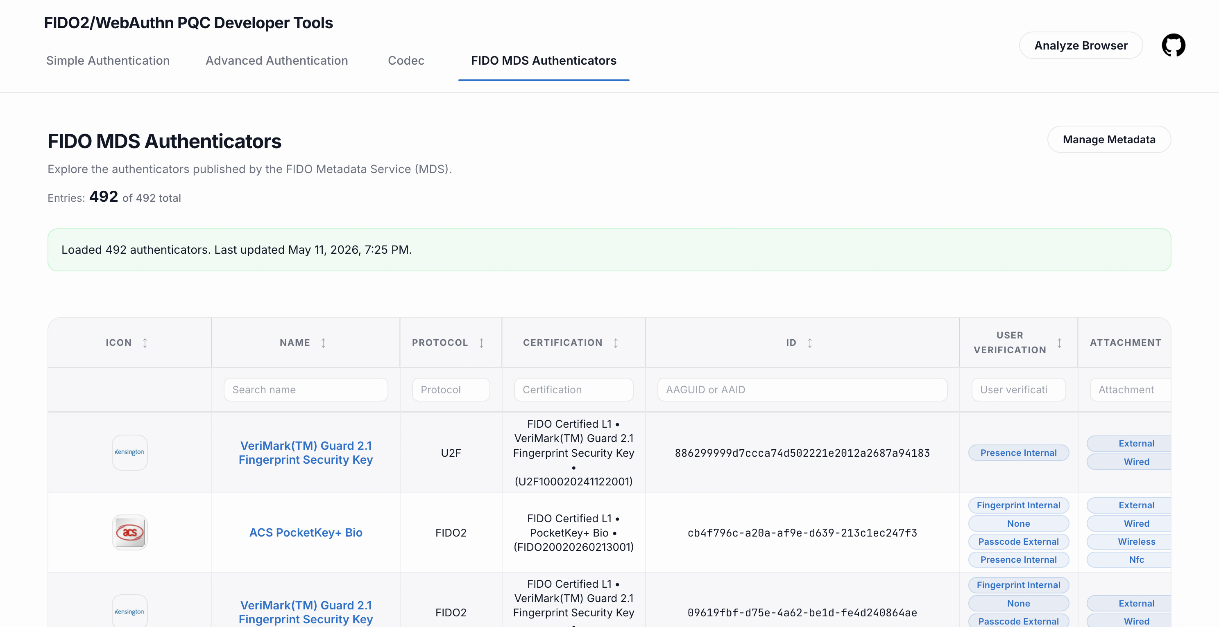Image resolution: width=1219 pixels, height=627 pixels.
Task: Sort by Name column arrows
Action: coord(323,343)
